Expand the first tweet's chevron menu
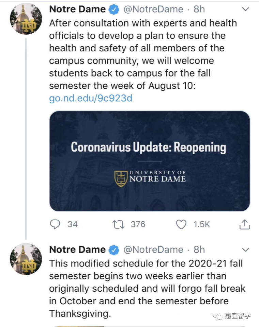The width and height of the screenshot is (259, 327). (245, 10)
